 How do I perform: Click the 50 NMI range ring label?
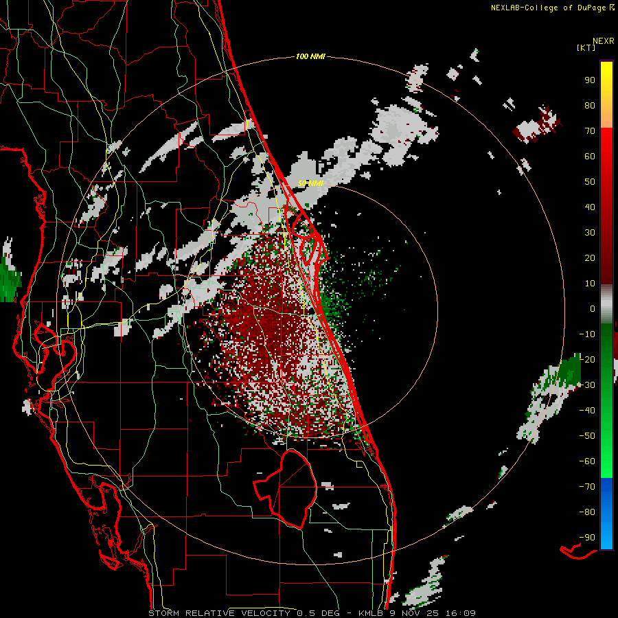coord(310,183)
